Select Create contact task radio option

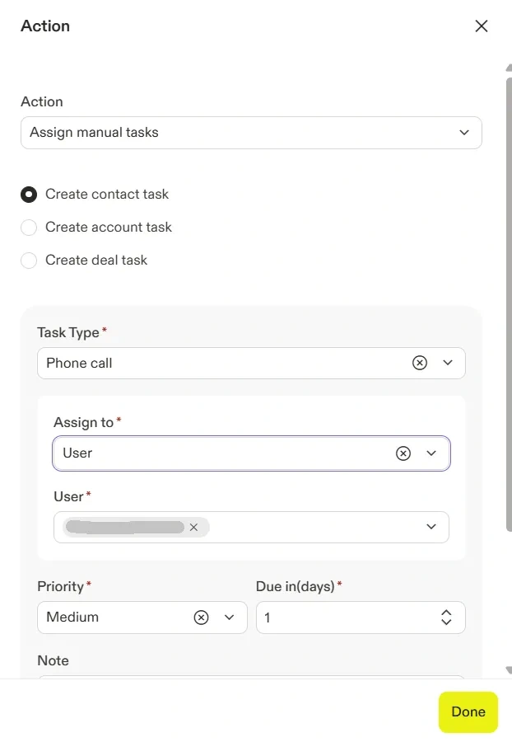[x=29, y=195]
